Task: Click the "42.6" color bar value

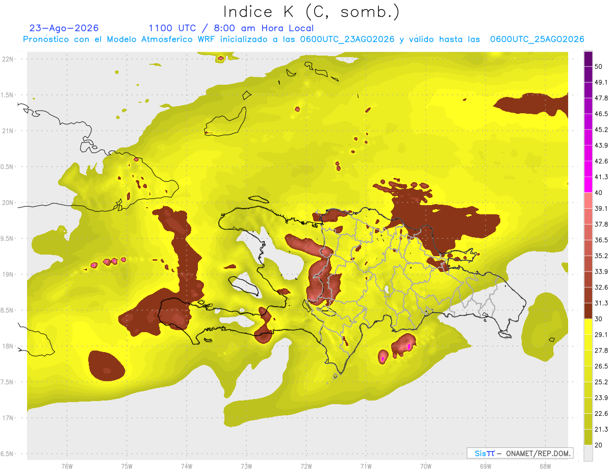Action: point(601,161)
